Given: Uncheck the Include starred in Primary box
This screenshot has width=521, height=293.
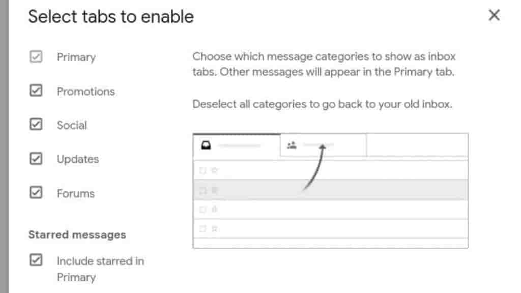Looking at the screenshot, I should pos(36,260).
